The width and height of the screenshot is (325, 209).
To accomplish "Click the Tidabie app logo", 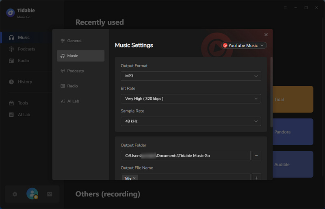I will (x=10, y=13).
